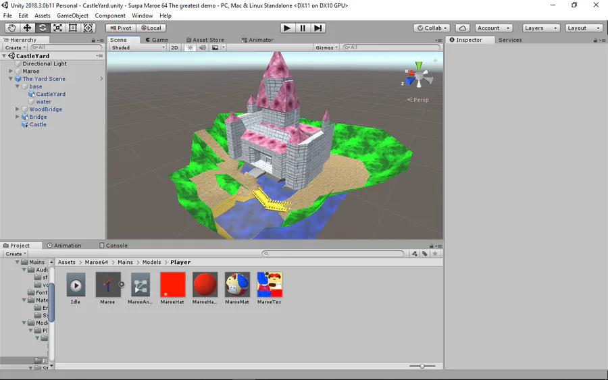The width and height of the screenshot is (608, 380).
Task: Click Models in the asset breadcrumb
Action: pos(151,263)
